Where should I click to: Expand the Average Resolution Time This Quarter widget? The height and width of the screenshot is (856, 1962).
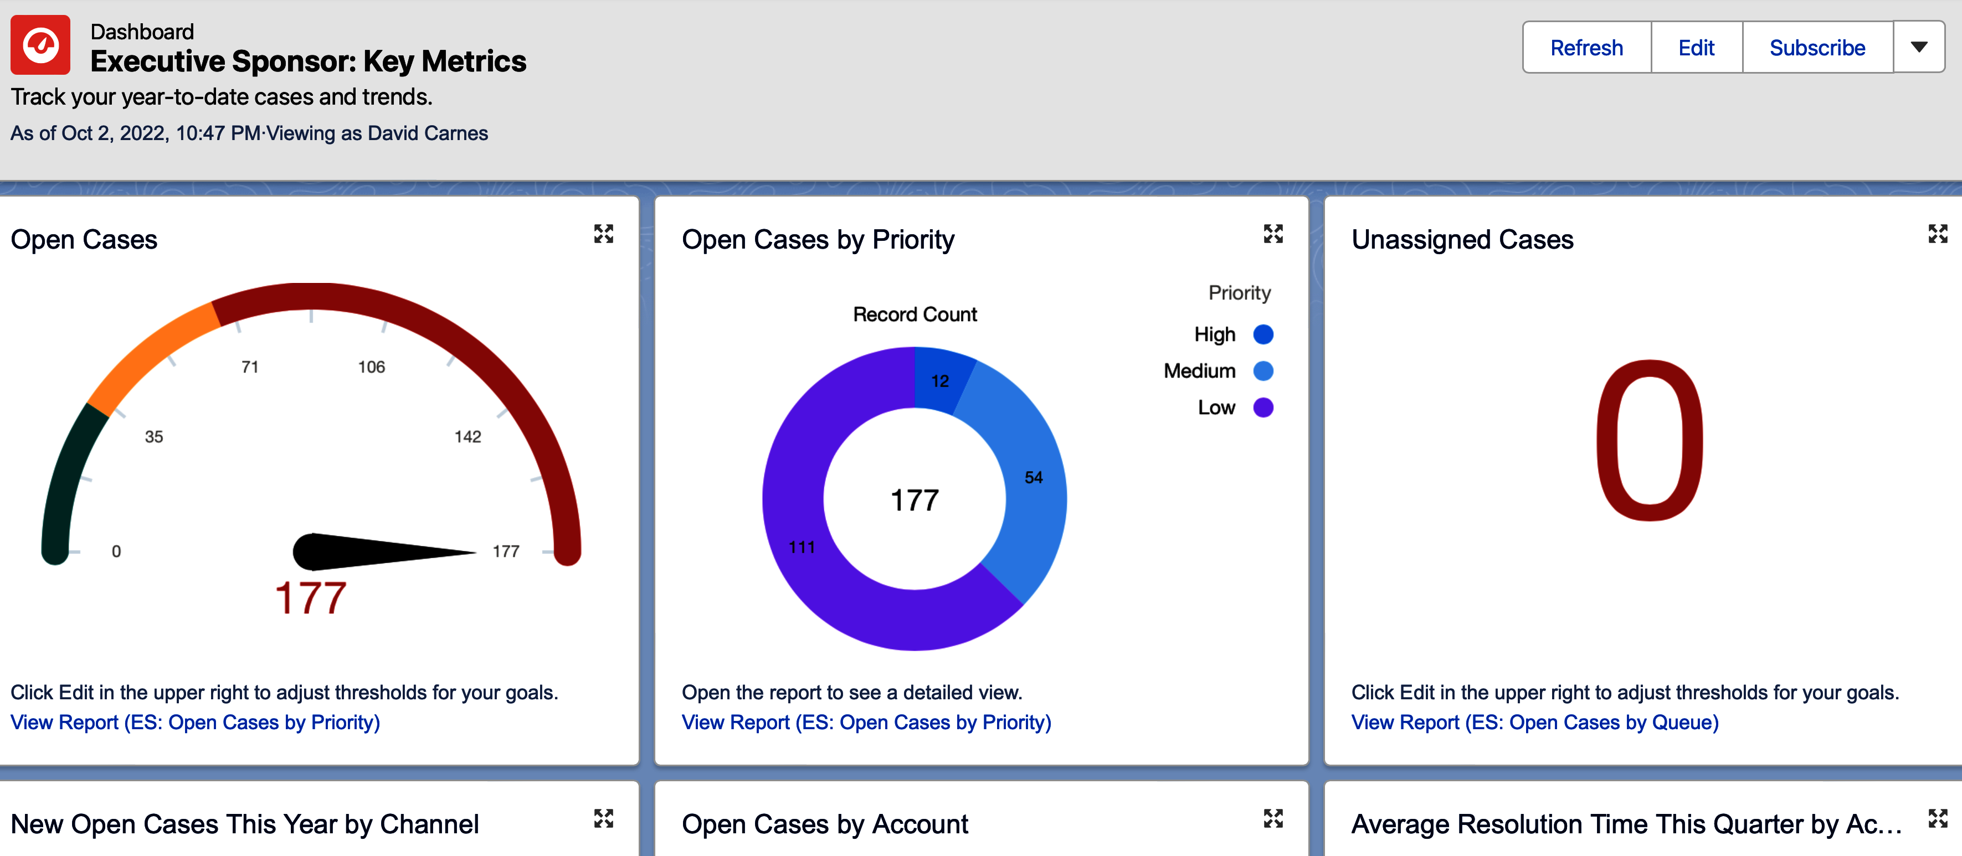click(x=1937, y=819)
